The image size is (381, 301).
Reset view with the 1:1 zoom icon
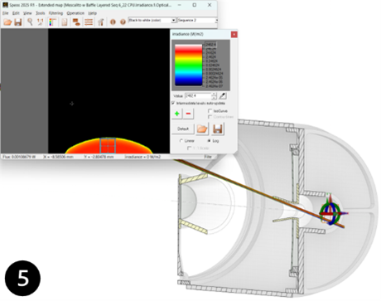[41, 22]
